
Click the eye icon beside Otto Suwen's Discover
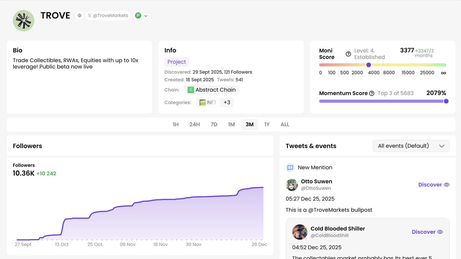447,185
